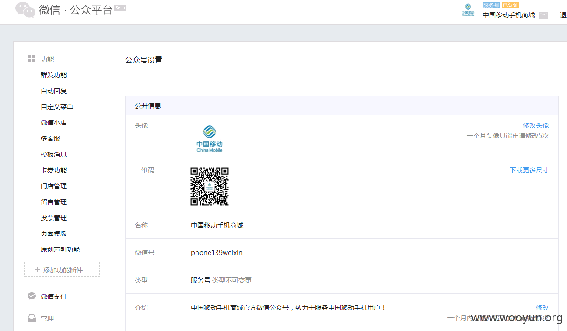Click the introduction text about 官方微信公众号
The image size is (567, 331).
coord(289,308)
